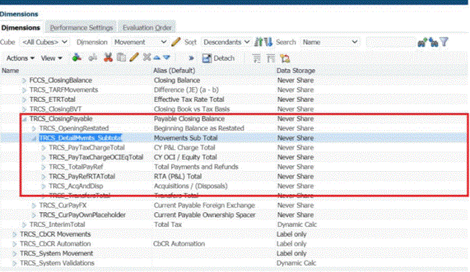This screenshot has height=272, width=470.
Task: Click the expand all icon
Action: tap(256, 58)
